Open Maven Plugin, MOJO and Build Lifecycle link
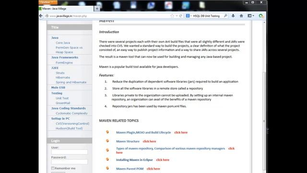This screenshot has width=307, height=173. point(143,133)
